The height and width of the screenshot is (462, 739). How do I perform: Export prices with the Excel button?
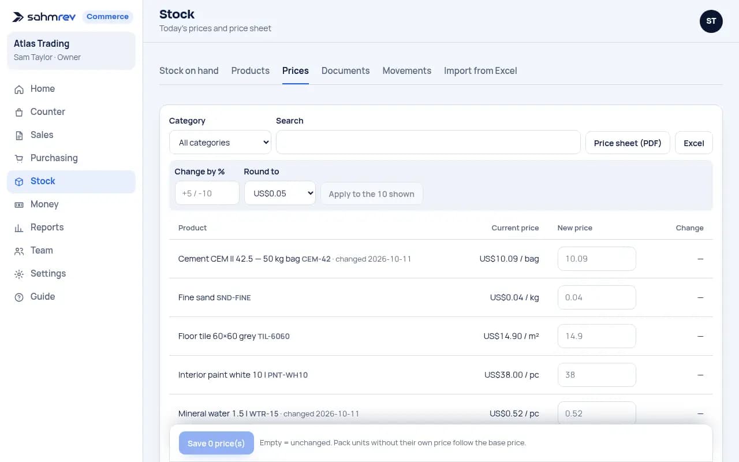[694, 143]
